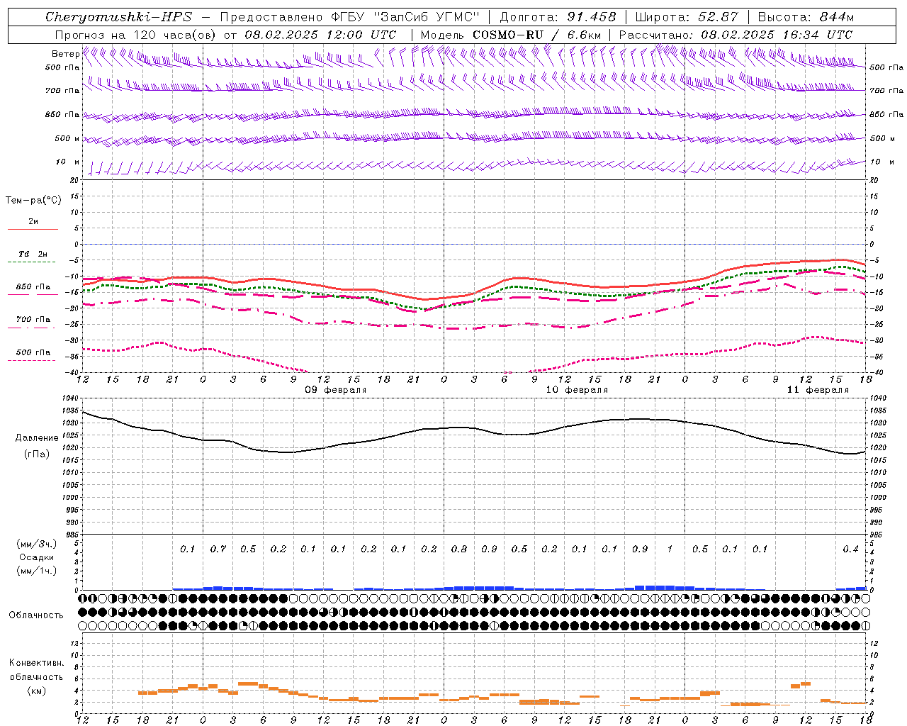
Task: Click the Облачность row label
Action: point(36,615)
